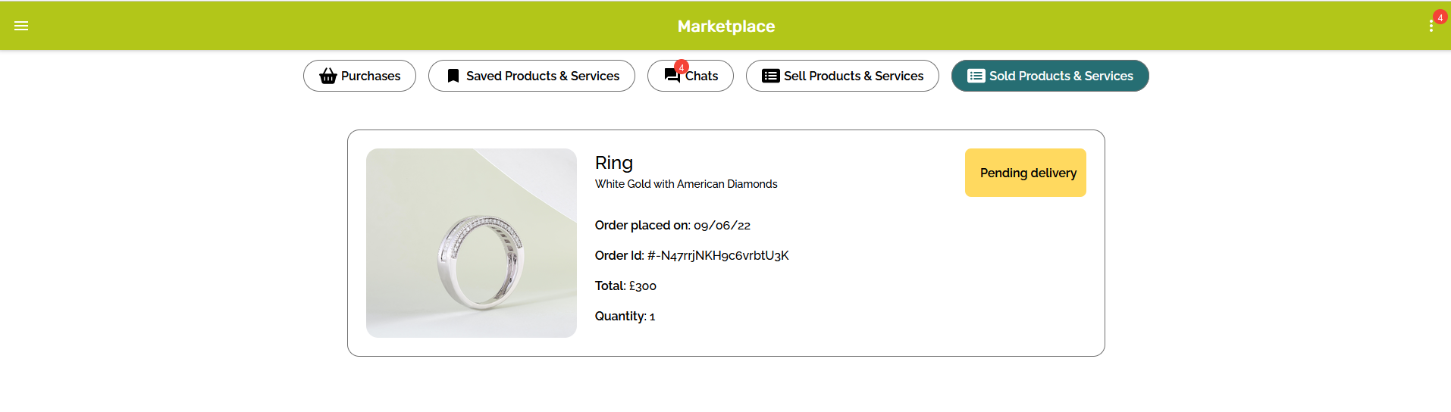Viewport: 1451px width, 412px height.
Task: Click the unread count badge on Chats
Action: pos(682,67)
